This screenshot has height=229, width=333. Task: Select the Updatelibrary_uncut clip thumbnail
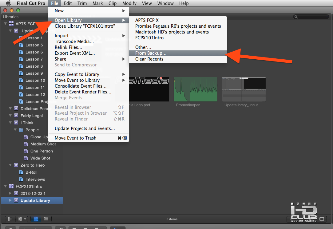click(244, 89)
